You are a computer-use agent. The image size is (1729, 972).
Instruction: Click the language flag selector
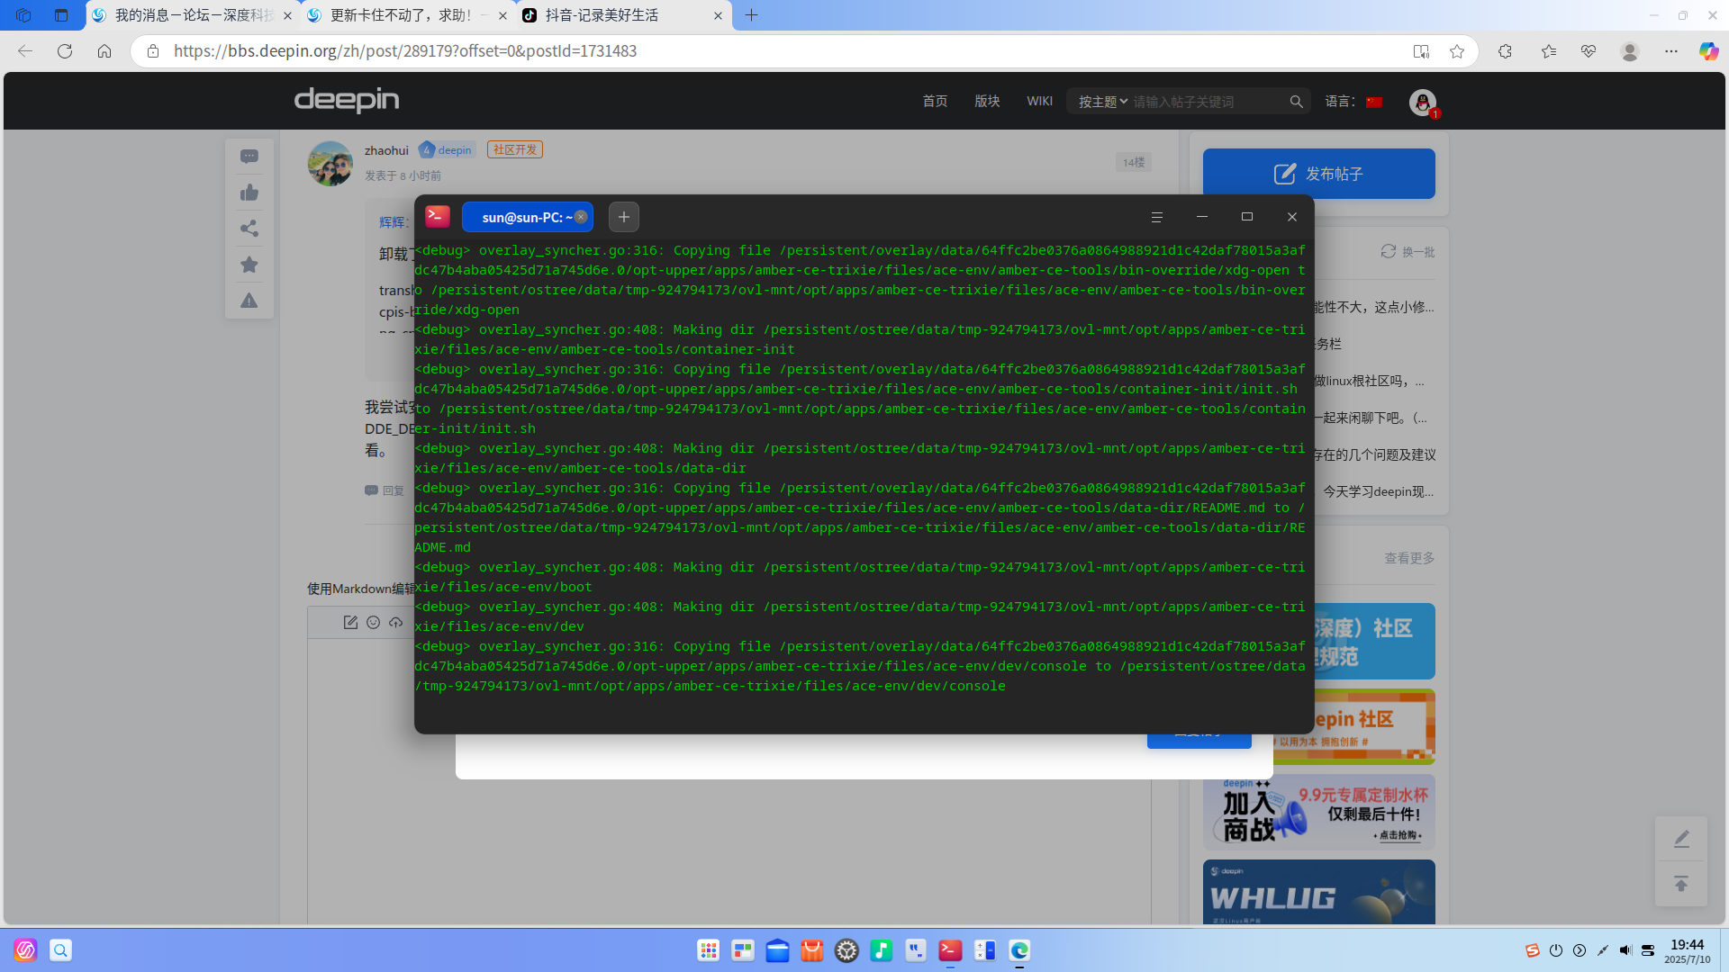click(1374, 102)
